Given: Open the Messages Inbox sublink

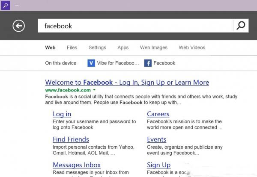Looking at the screenshot, I should 77,165.
